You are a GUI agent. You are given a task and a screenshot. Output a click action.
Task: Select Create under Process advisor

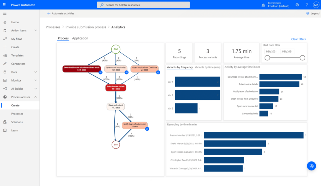coord(15,105)
